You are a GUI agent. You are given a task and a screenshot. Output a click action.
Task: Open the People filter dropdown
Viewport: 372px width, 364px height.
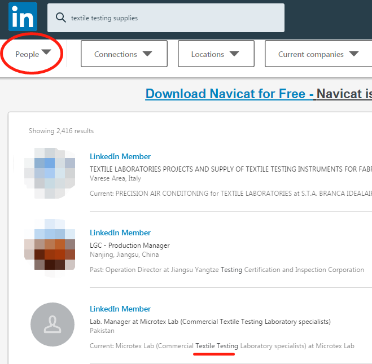(x=33, y=54)
